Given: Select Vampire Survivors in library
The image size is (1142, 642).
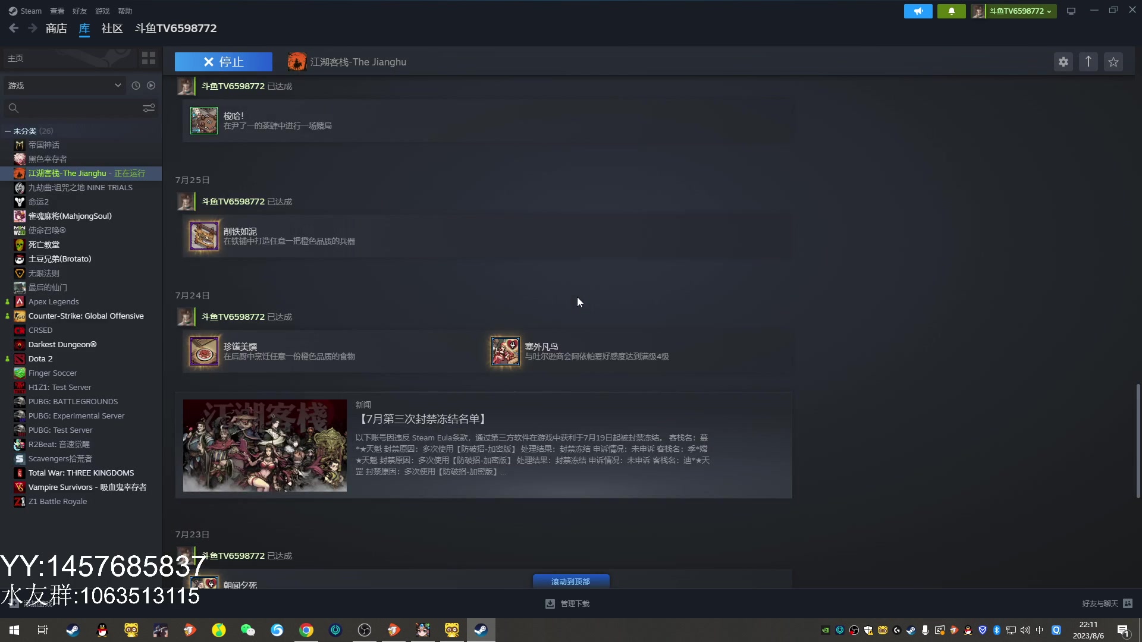Looking at the screenshot, I should [x=87, y=487].
